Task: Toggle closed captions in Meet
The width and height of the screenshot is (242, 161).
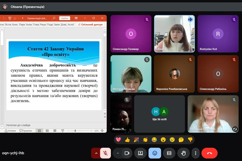Action: point(169,153)
